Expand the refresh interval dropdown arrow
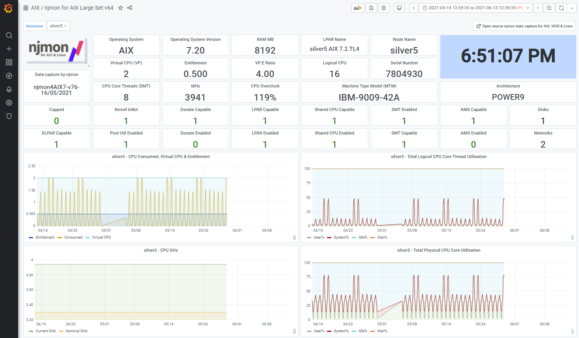The width and height of the screenshot is (579, 338). 572,8
